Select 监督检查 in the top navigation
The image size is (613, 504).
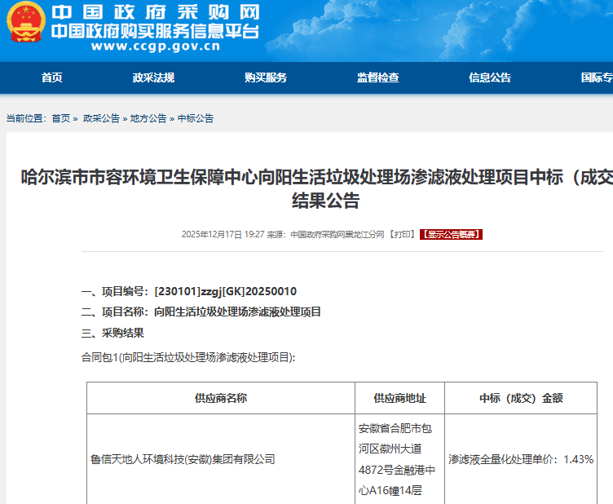(378, 78)
